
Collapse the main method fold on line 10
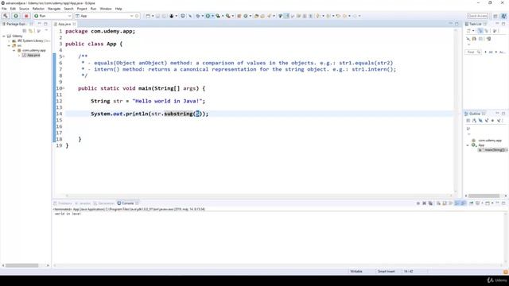point(64,88)
